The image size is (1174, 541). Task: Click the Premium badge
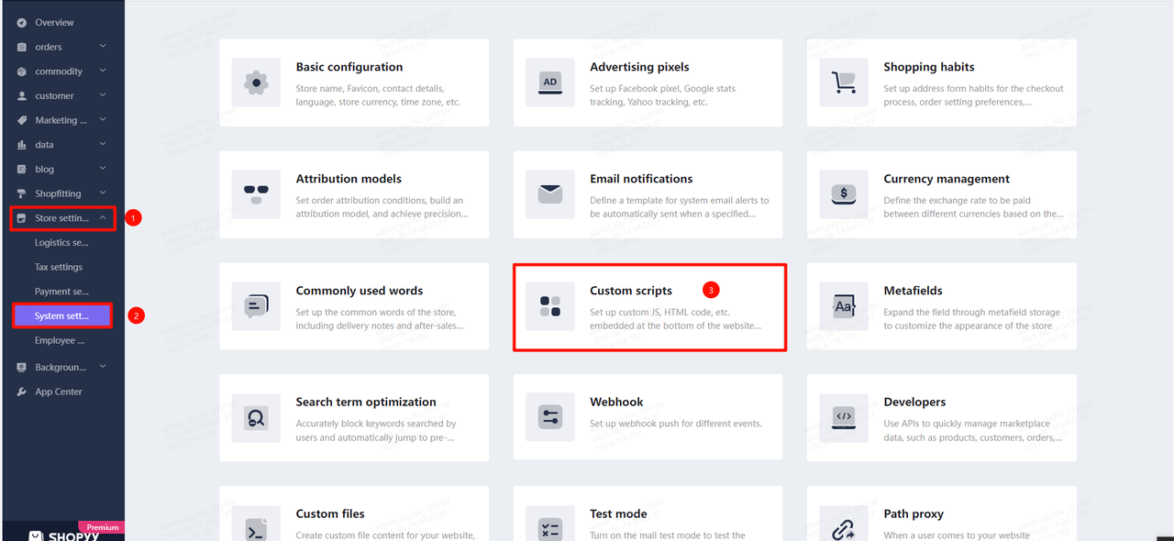(102, 527)
